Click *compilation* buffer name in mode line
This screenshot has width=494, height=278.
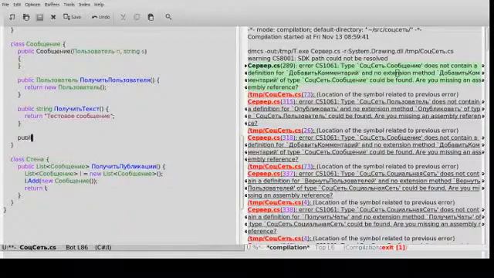(x=288, y=247)
